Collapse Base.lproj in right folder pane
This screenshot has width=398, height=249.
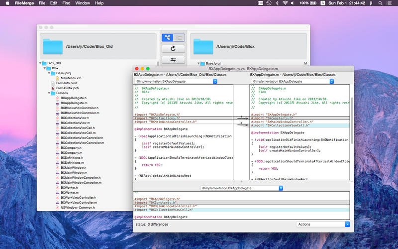[x=199, y=64]
